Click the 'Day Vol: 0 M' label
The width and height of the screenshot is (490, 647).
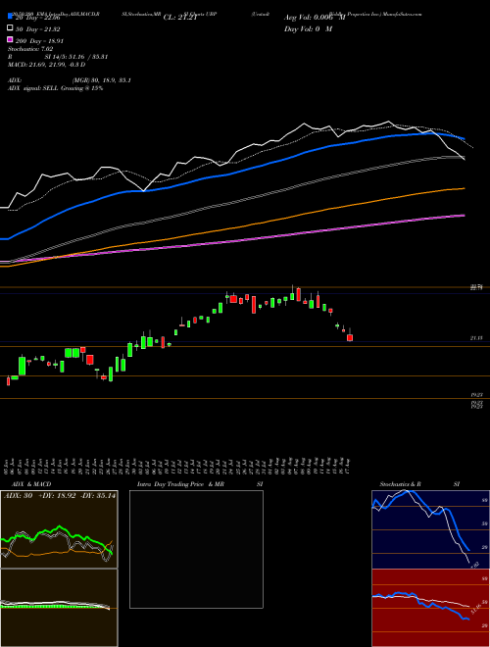(308, 28)
